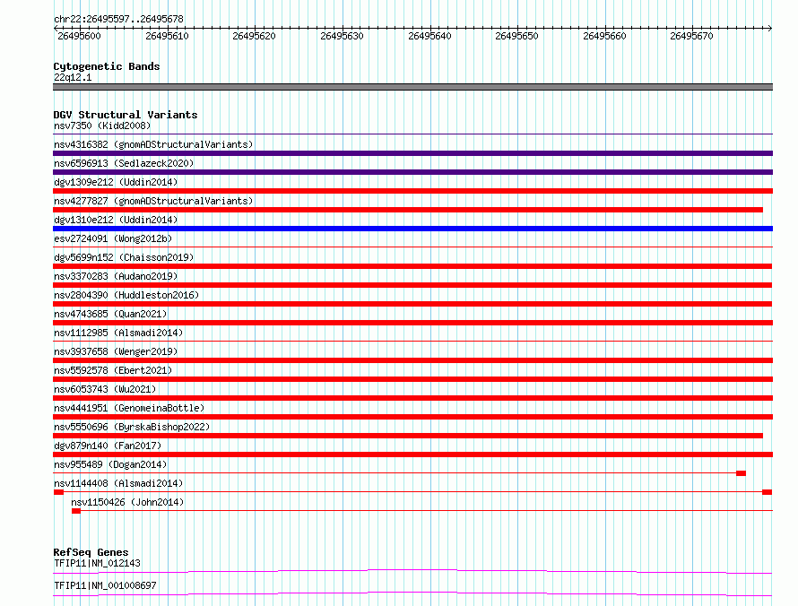Viewport: 798px width, 606px height.
Task: Click the red bar under nsv3370283
Action: click(412, 285)
